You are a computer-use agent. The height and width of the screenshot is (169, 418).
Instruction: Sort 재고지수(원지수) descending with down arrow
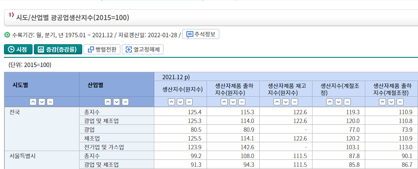point(286,102)
